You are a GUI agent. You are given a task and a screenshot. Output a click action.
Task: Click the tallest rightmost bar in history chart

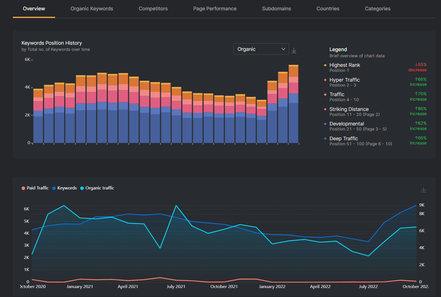293,104
